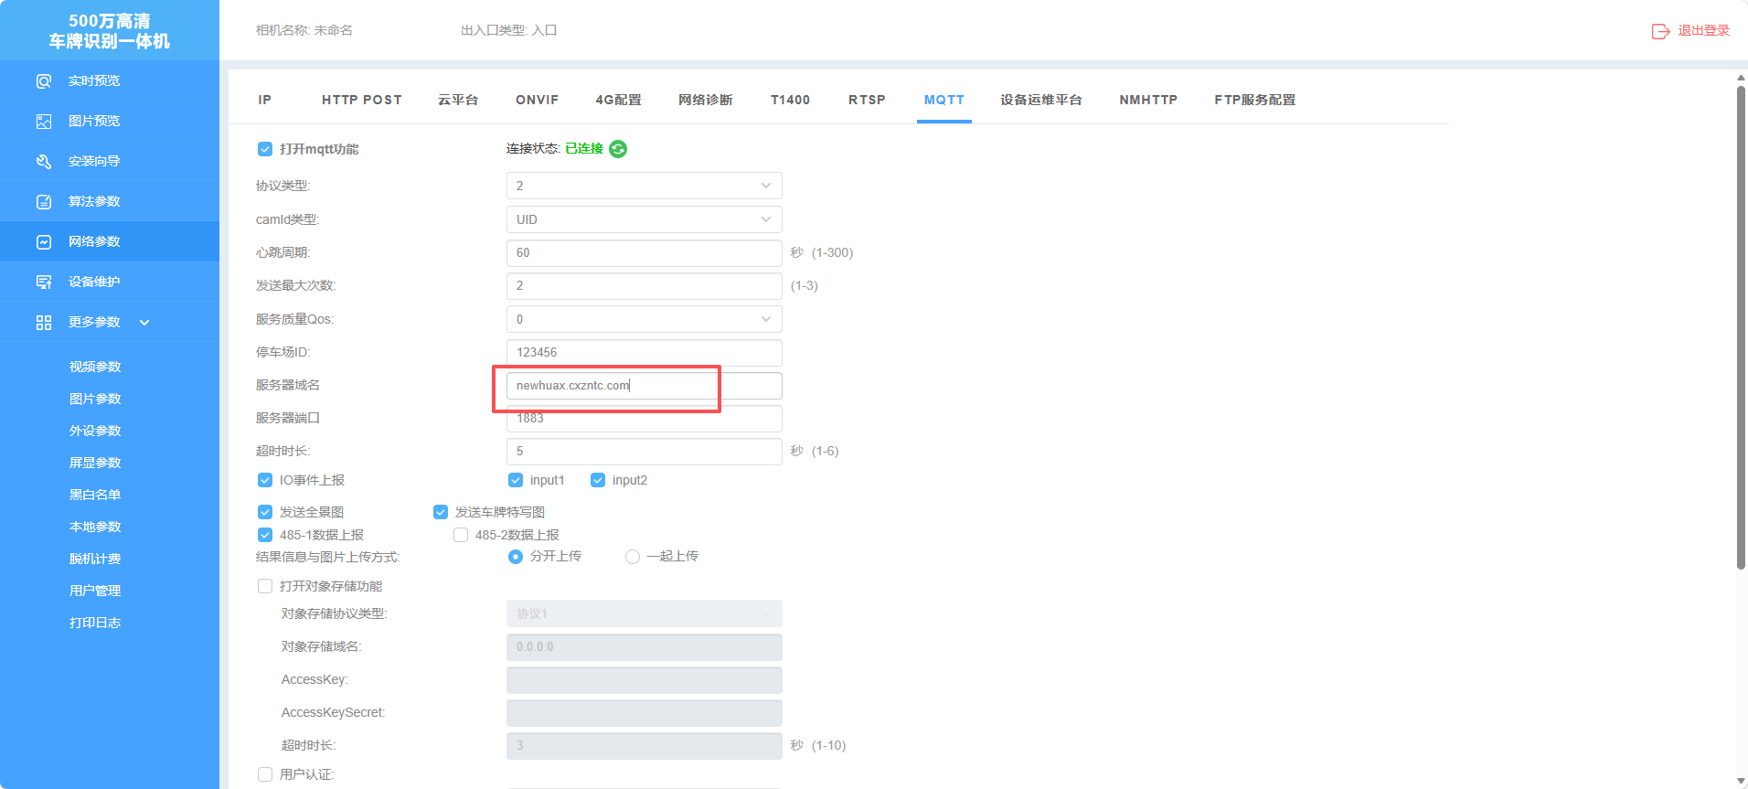
Task: Open the 网络诊断 tab
Action: [706, 100]
